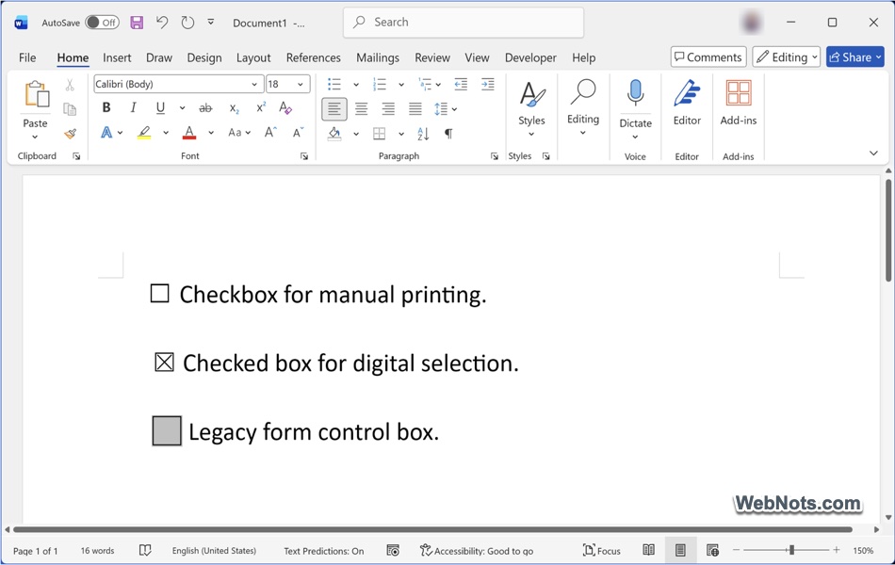Click the Paste clipboard icon
Viewport: 895px width, 565px height.
click(36, 94)
